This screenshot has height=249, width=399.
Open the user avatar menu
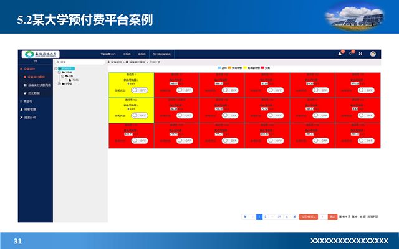pos(373,54)
